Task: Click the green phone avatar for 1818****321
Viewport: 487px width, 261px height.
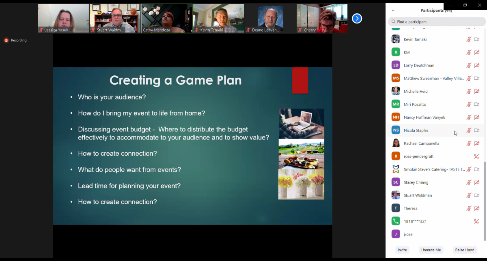Action: tap(396, 221)
